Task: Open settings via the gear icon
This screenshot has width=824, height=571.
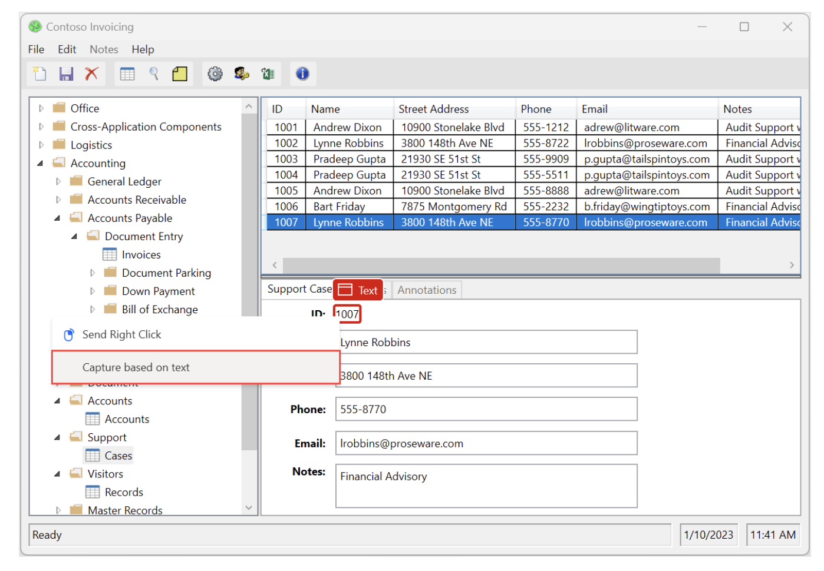Action: click(215, 74)
